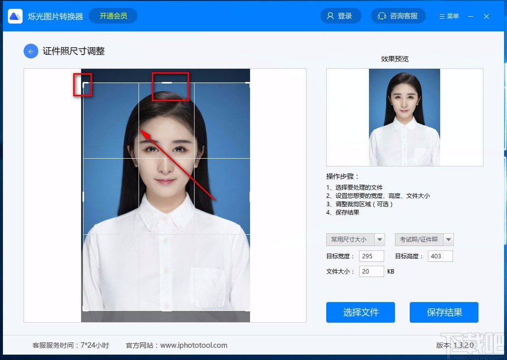507x360 pixels.
Task: Click the headset icon beside 咨询客服
Action: (382, 15)
